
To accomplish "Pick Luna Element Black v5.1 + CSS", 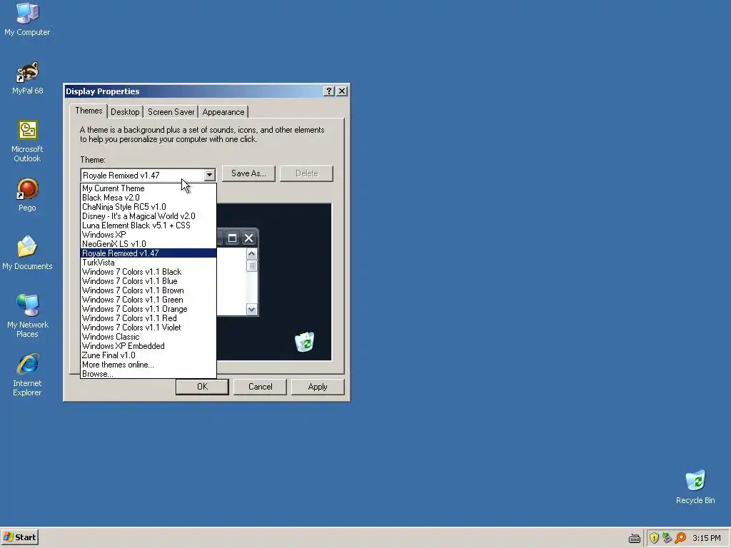I will (148, 225).
